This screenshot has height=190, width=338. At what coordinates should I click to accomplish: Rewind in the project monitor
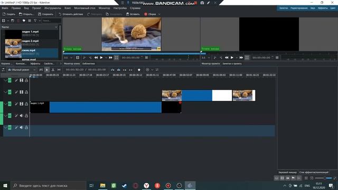tap(227, 58)
